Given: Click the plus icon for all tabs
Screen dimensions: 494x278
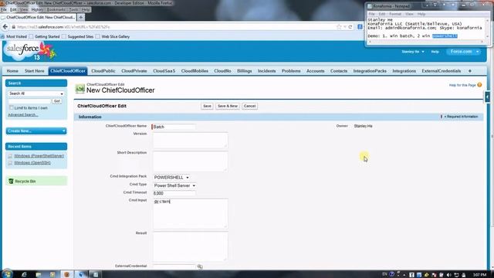Looking at the screenshot, I should (470, 71).
